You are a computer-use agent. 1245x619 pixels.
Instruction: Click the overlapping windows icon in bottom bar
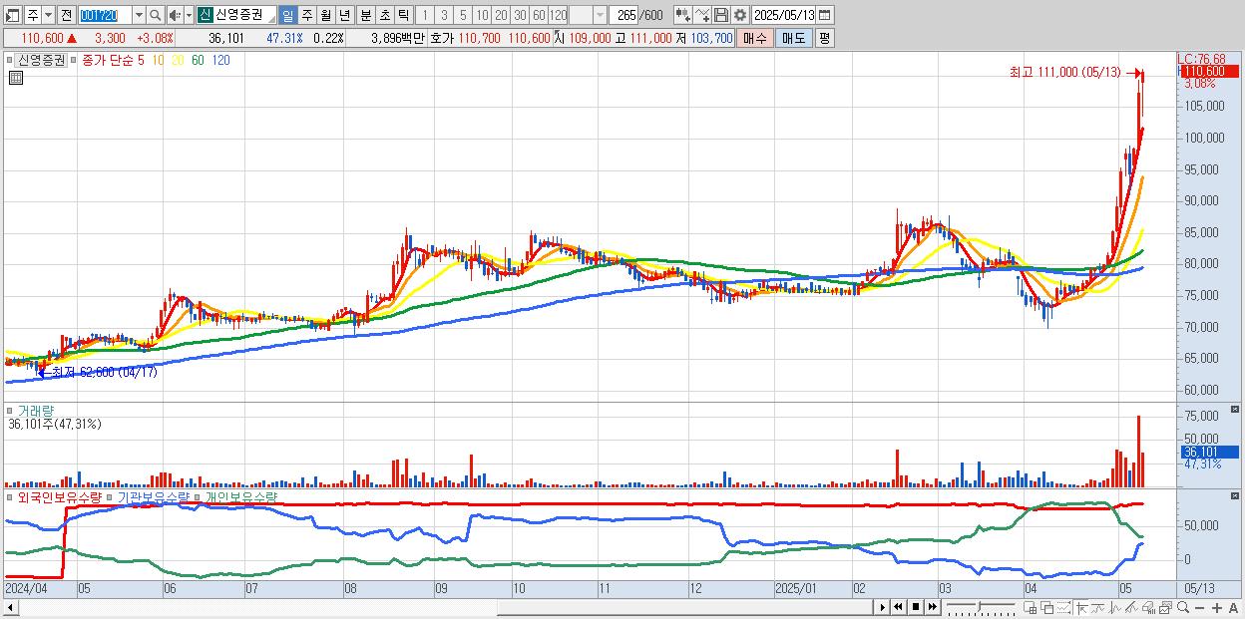point(1047,607)
